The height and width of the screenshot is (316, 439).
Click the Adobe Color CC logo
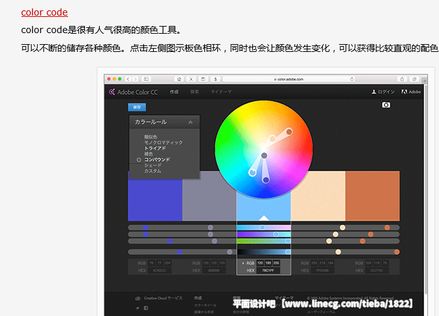(x=134, y=92)
